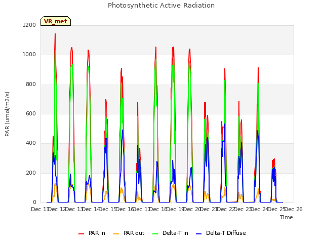Click the Dec 22 x-axis tick label
Screen dimensions: 324x243
226,209
